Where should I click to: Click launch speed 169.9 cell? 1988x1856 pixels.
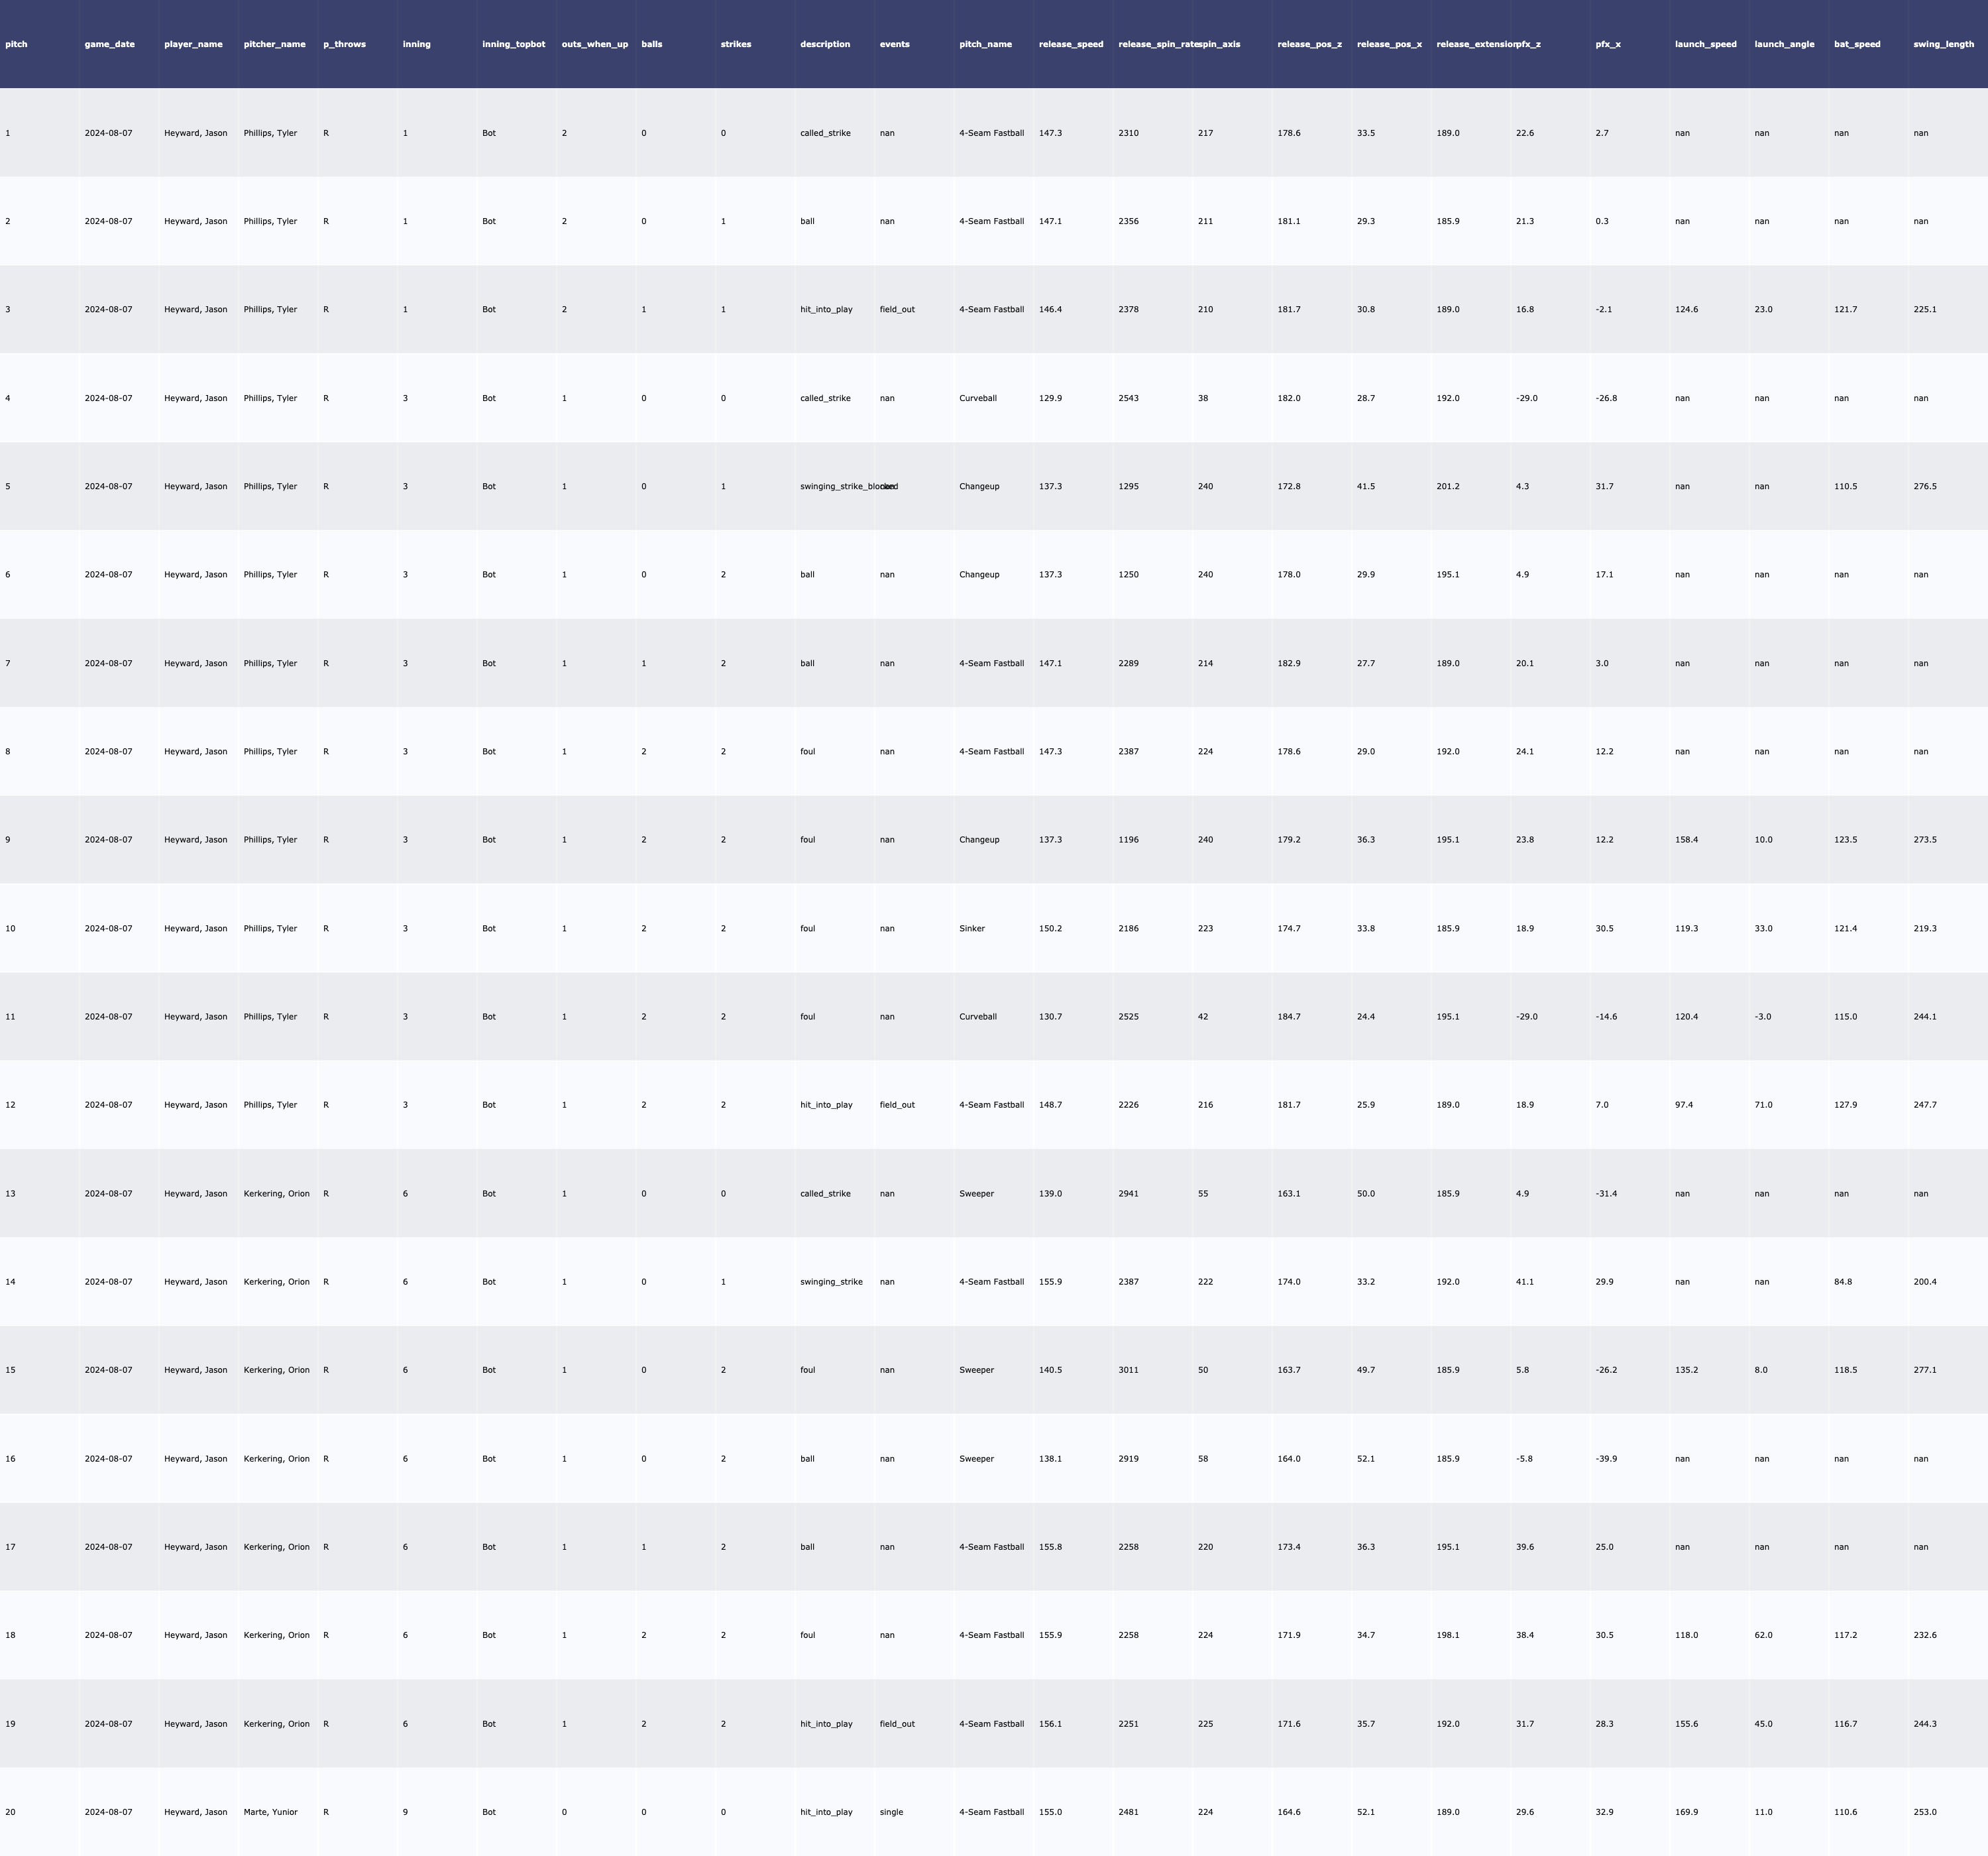tap(1686, 1812)
